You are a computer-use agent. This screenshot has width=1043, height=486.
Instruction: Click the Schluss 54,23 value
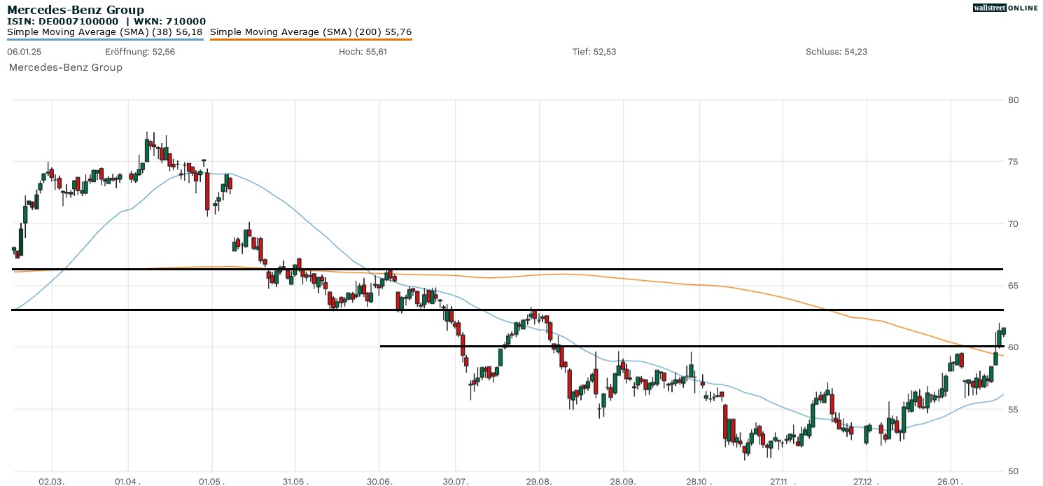coord(836,52)
